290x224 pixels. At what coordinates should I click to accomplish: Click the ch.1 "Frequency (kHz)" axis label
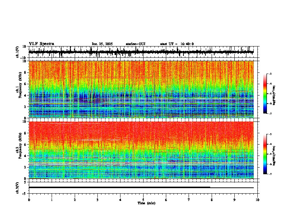20,85
